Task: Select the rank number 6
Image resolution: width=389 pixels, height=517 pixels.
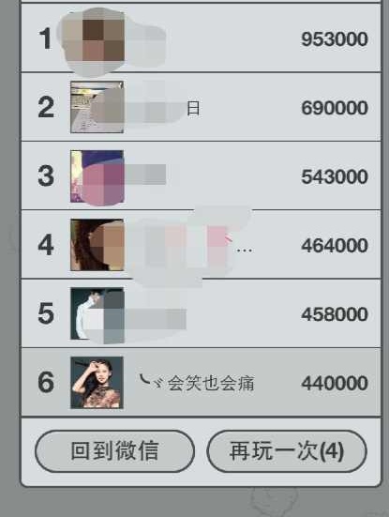Action: pyautogui.click(x=46, y=382)
